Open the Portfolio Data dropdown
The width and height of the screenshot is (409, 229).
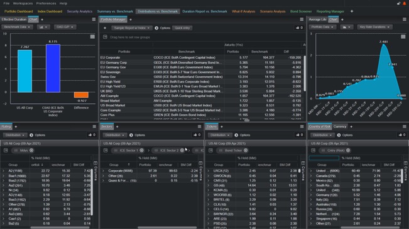pyautogui.click(x=322, y=27)
